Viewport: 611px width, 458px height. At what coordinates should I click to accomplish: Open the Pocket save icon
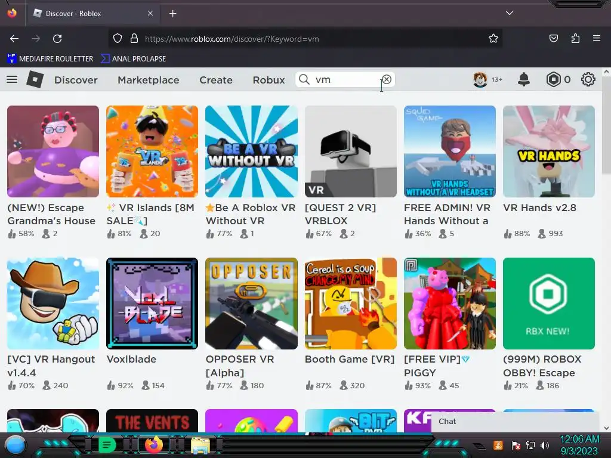pyautogui.click(x=553, y=39)
